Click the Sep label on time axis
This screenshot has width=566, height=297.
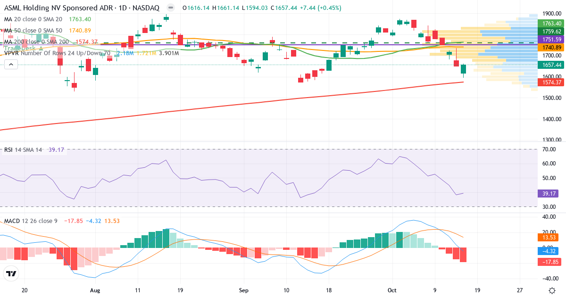pos(243,290)
